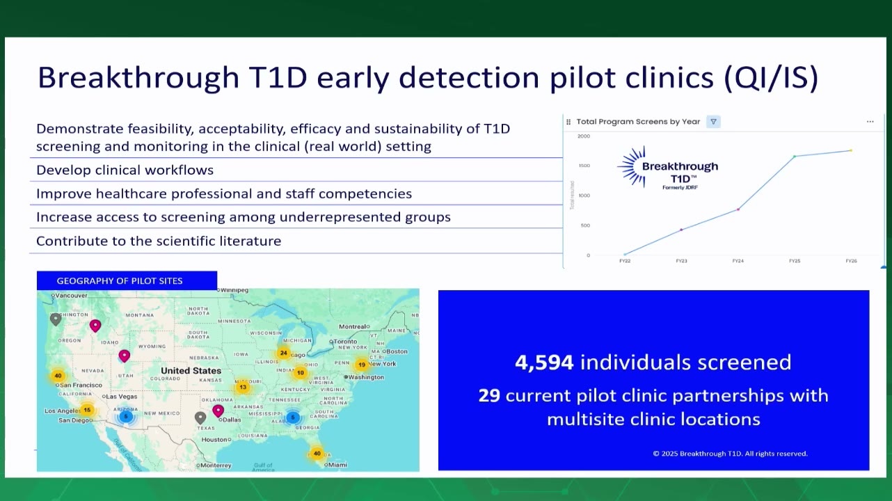Image resolution: width=892 pixels, height=501 pixels.
Task: Open the blue 5 cluster in Arizona
Action: 126,417
